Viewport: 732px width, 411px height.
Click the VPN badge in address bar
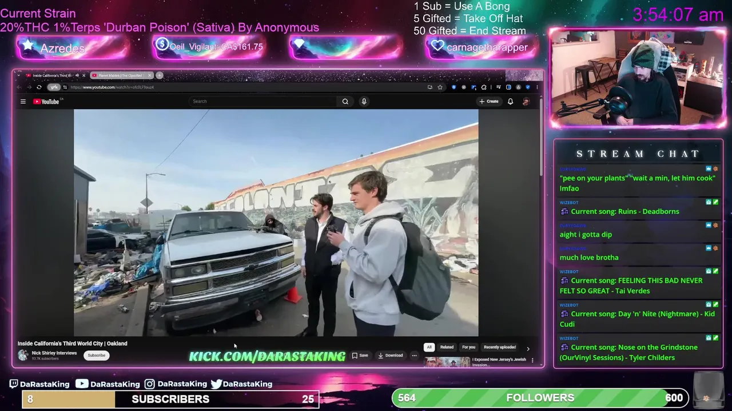pos(54,87)
